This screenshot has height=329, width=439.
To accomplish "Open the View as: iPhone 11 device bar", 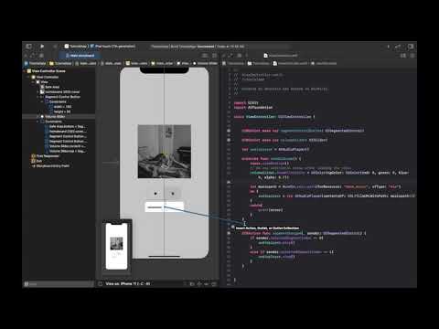I will click(127, 283).
